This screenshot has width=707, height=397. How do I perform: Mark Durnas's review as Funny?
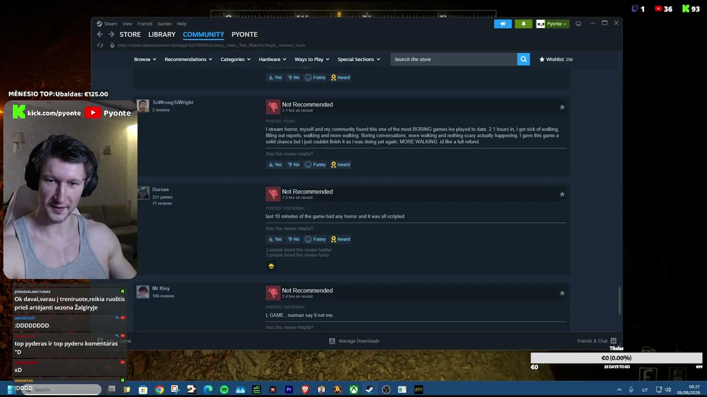click(x=315, y=239)
